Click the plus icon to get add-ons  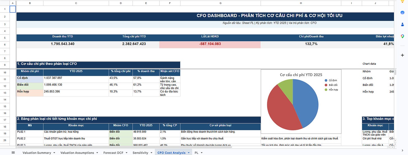tap(402, 55)
